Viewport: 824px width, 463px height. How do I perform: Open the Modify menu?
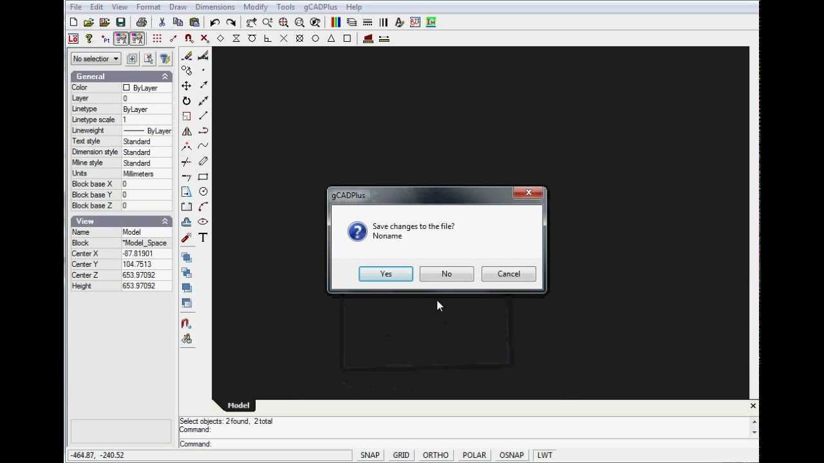[256, 7]
